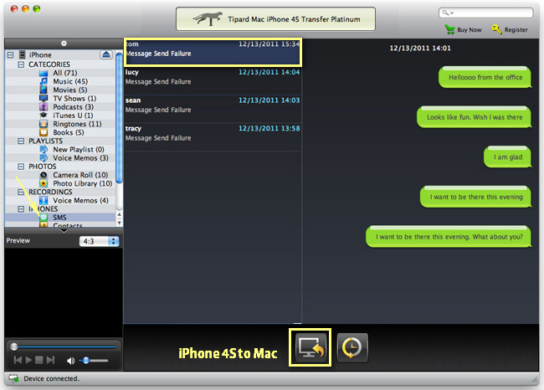This screenshot has width=544, height=390.
Task: Click the Movies film icon
Action: (x=44, y=90)
